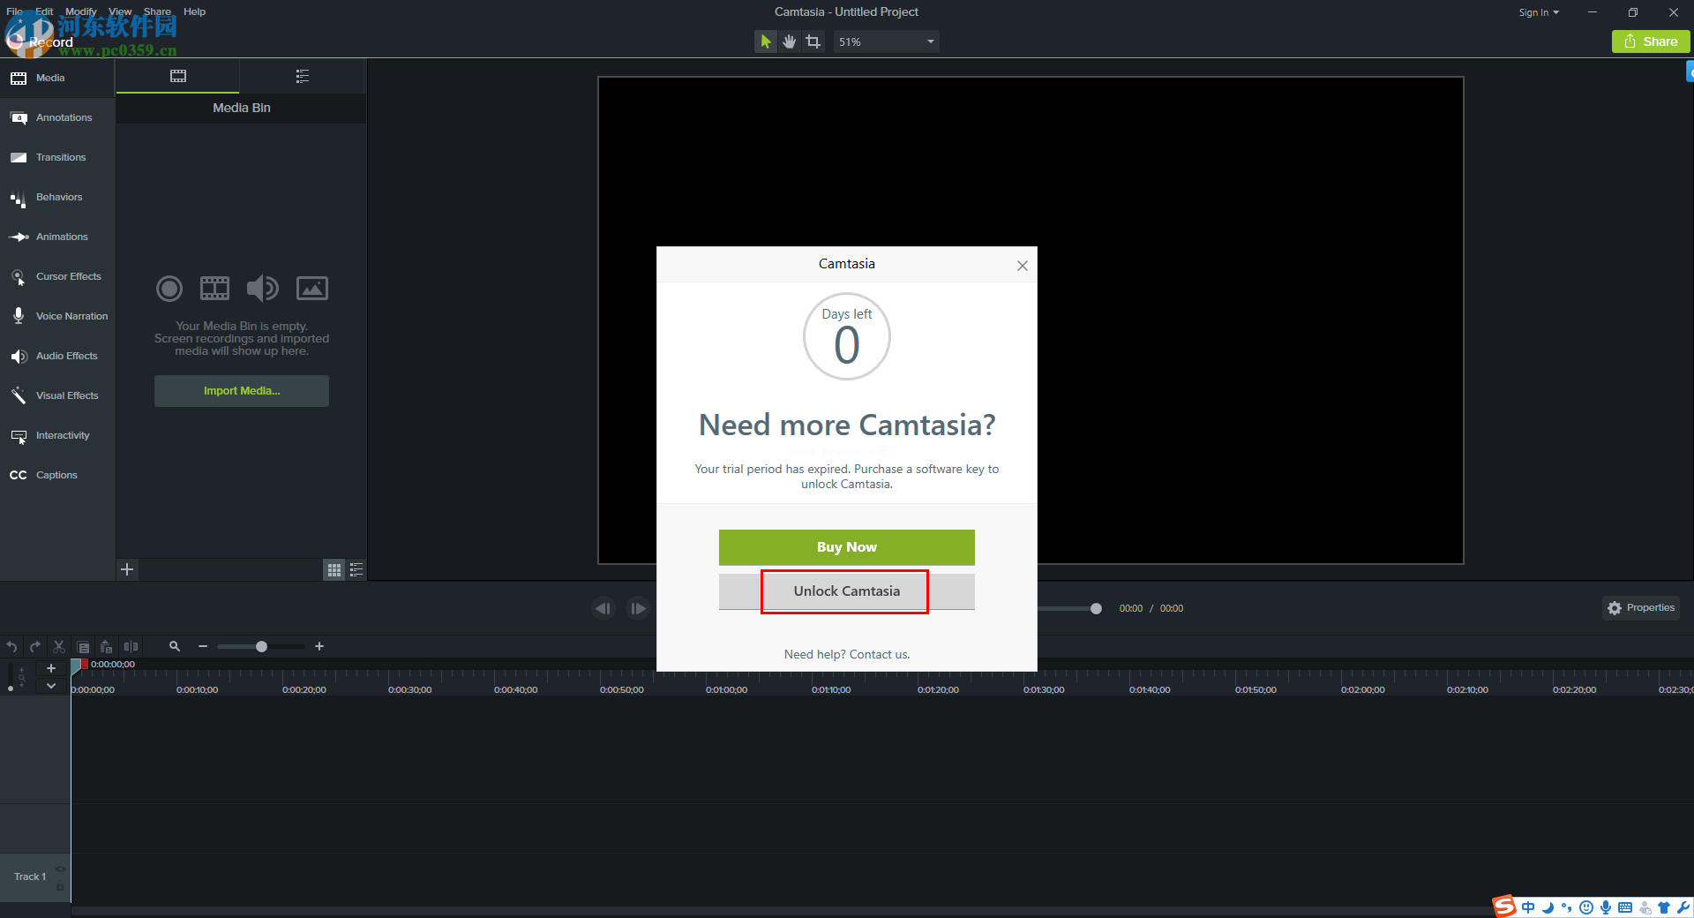Open Visual Effects panel
Viewport: 1694px width, 918px height.
point(57,395)
